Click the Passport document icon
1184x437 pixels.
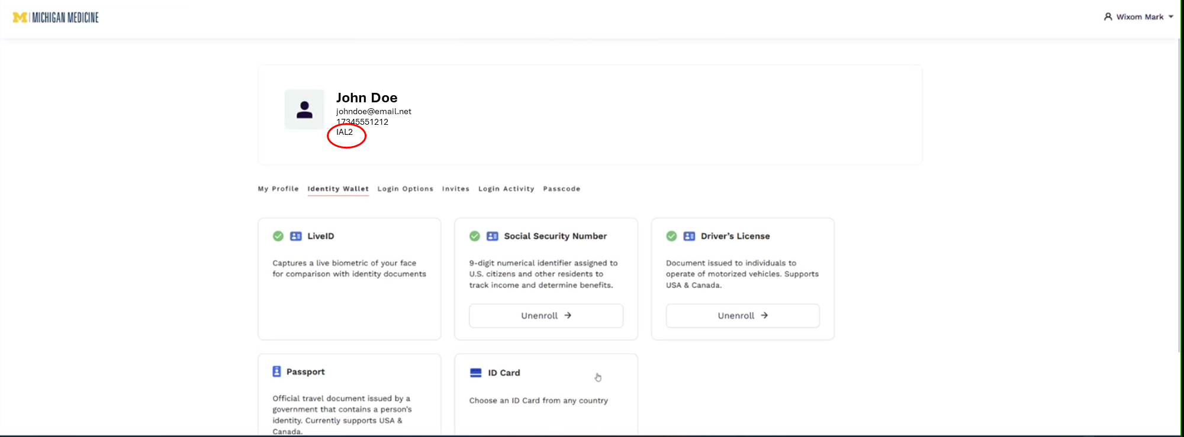tap(276, 371)
